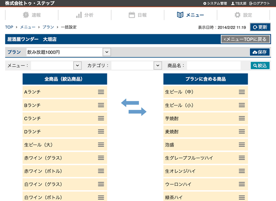276x201 pixels.
Task: Click the right-pointing transfer arrow
Action: [x=138, y=111]
